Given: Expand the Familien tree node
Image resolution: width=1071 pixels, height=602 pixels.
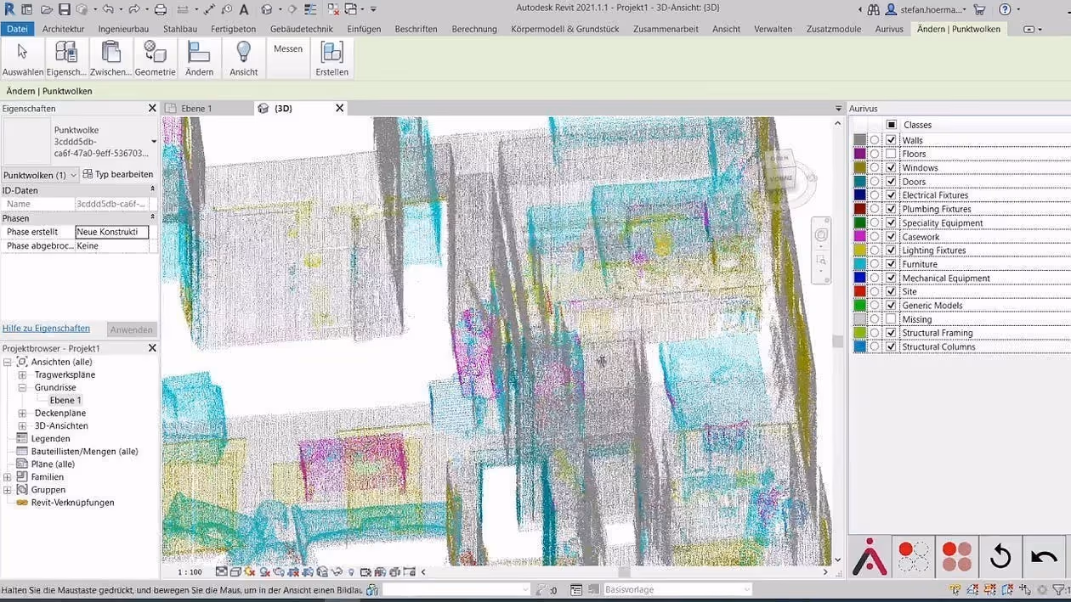Looking at the screenshot, I should click(8, 477).
